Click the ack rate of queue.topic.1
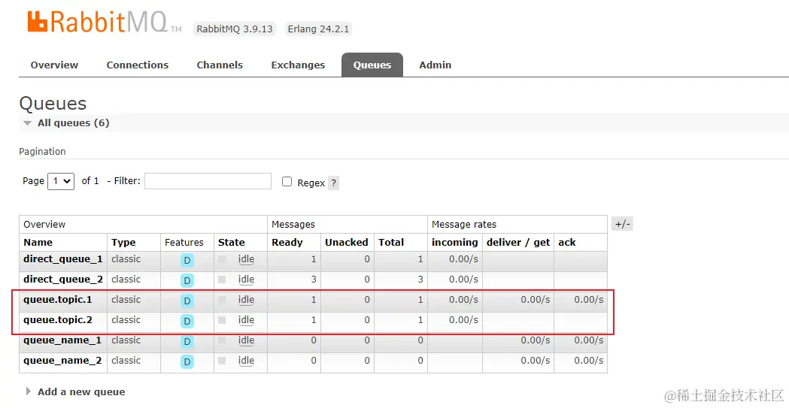Screen dimensions: 789x408 [588, 300]
